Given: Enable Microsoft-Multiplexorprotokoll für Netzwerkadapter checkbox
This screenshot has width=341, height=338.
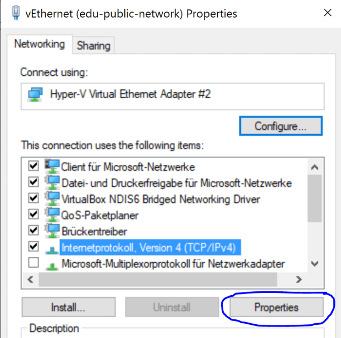Looking at the screenshot, I should 34,263.
